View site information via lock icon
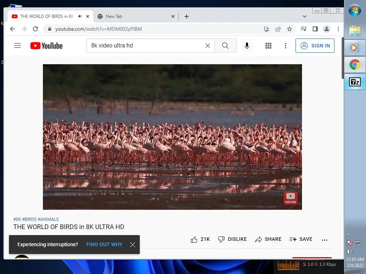Viewport: 366px width, 274px height. click(49, 29)
